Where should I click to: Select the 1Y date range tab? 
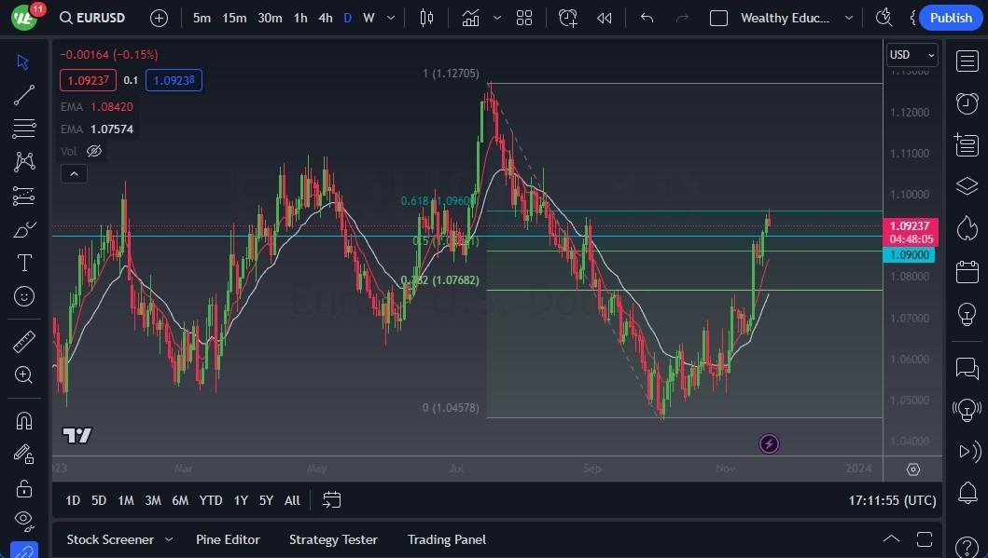241,500
